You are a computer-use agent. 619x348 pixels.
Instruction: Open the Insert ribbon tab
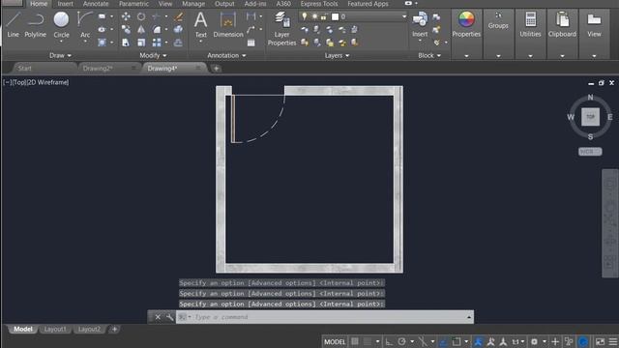pyautogui.click(x=65, y=4)
